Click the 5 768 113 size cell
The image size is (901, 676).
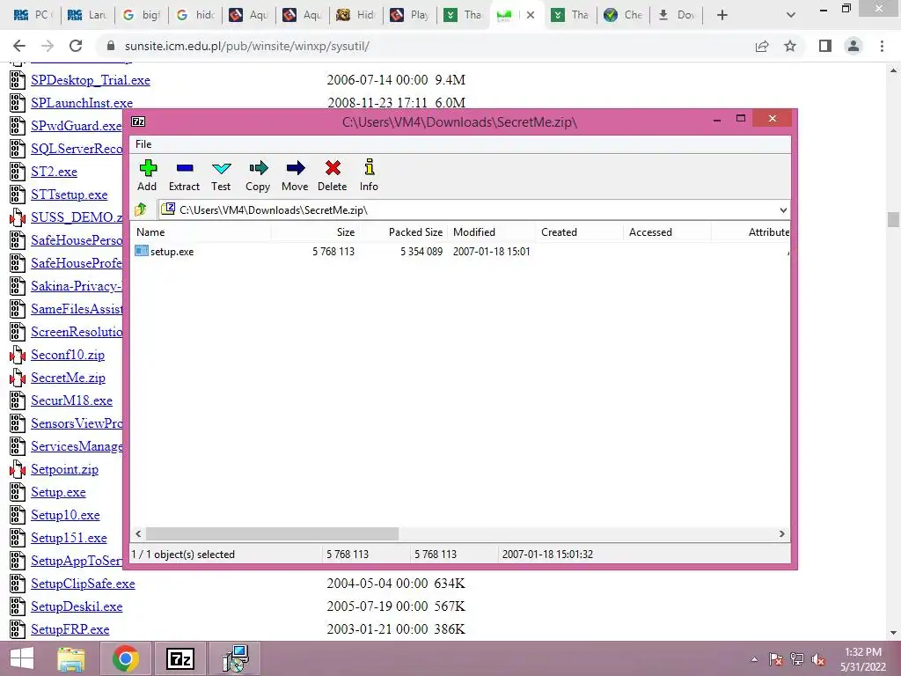[x=333, y=251]
